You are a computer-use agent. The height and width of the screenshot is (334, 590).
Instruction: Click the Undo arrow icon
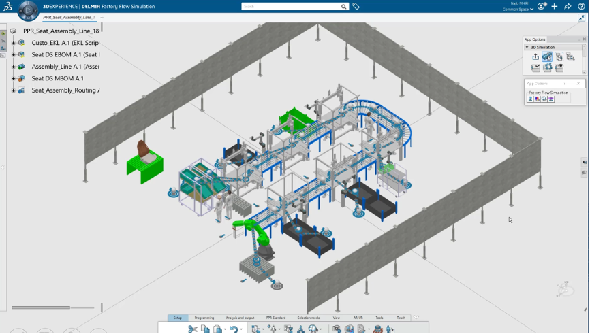tap(233, 329)
